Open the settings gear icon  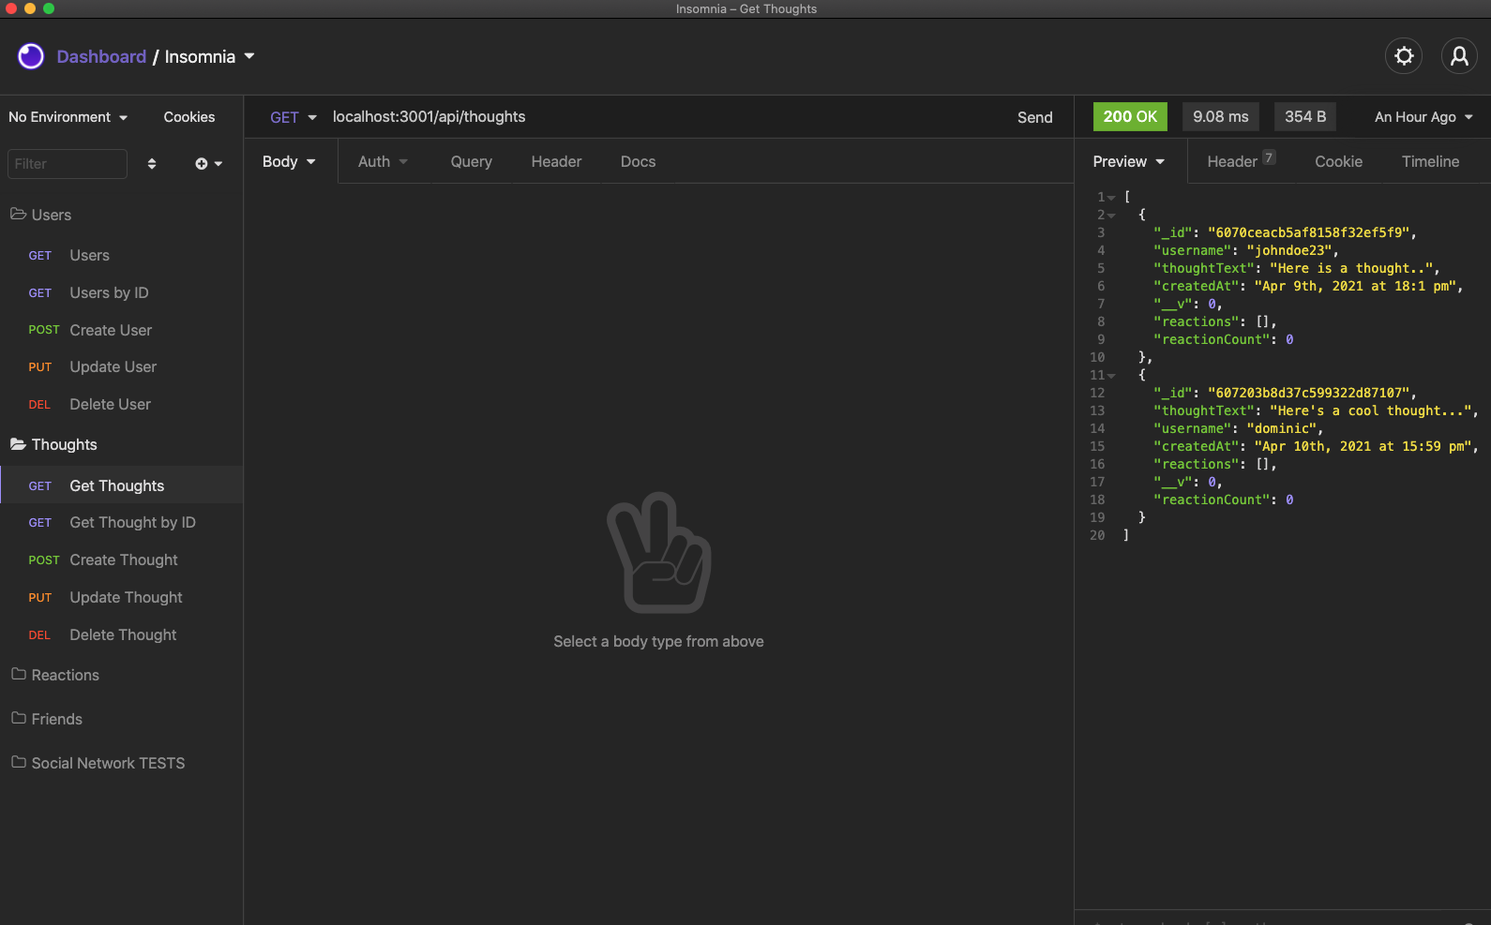tap(1404, 56)
